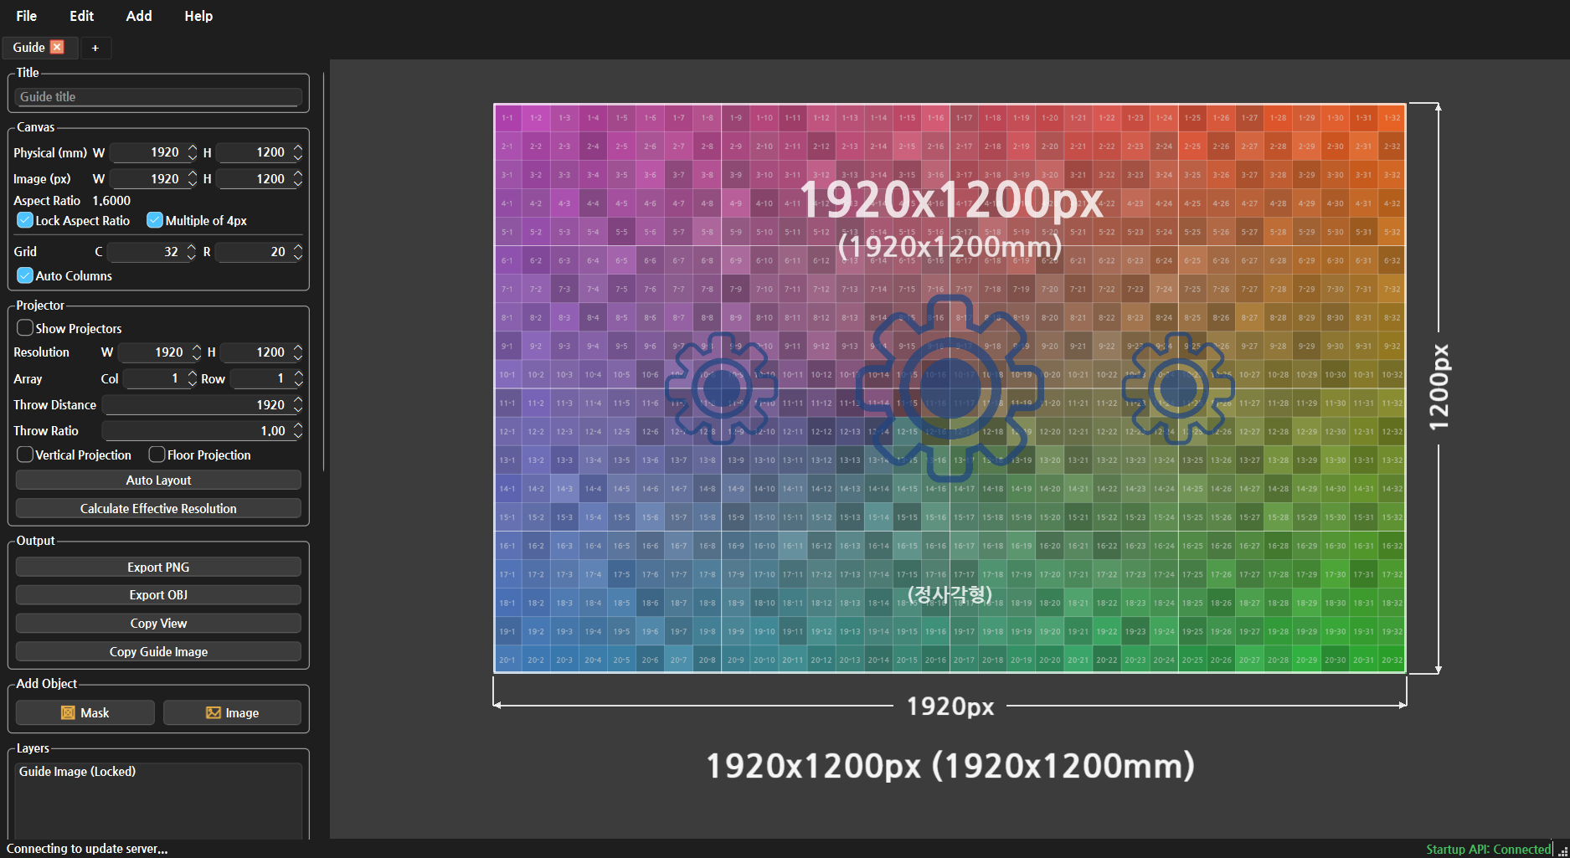Viewport: 1570px width, 858px height.
Task: Add a Mask object
Action: [x=85, y=712]
